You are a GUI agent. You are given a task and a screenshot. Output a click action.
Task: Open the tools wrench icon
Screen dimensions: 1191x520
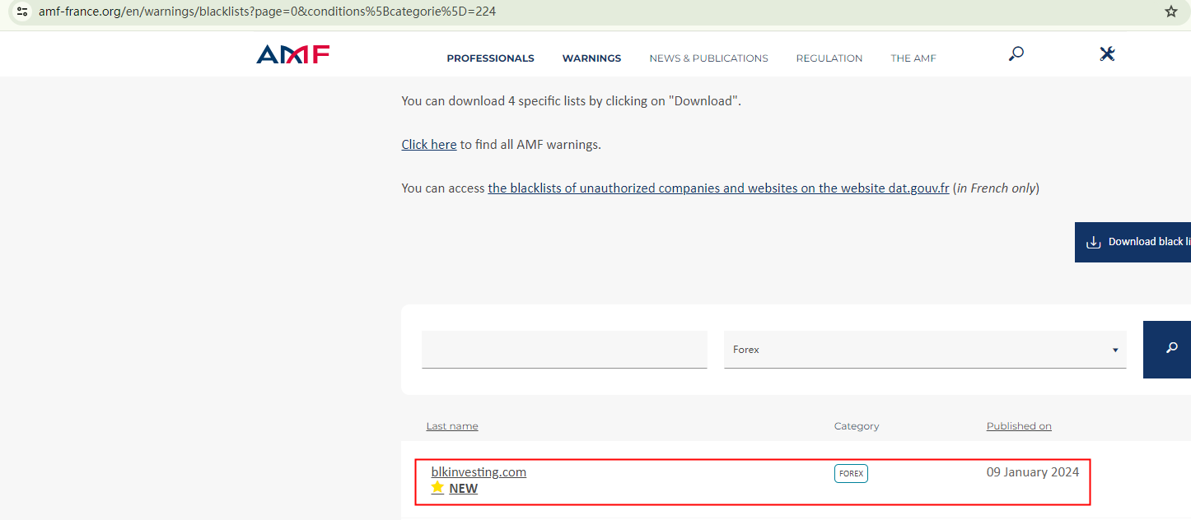pos(1107,54)
